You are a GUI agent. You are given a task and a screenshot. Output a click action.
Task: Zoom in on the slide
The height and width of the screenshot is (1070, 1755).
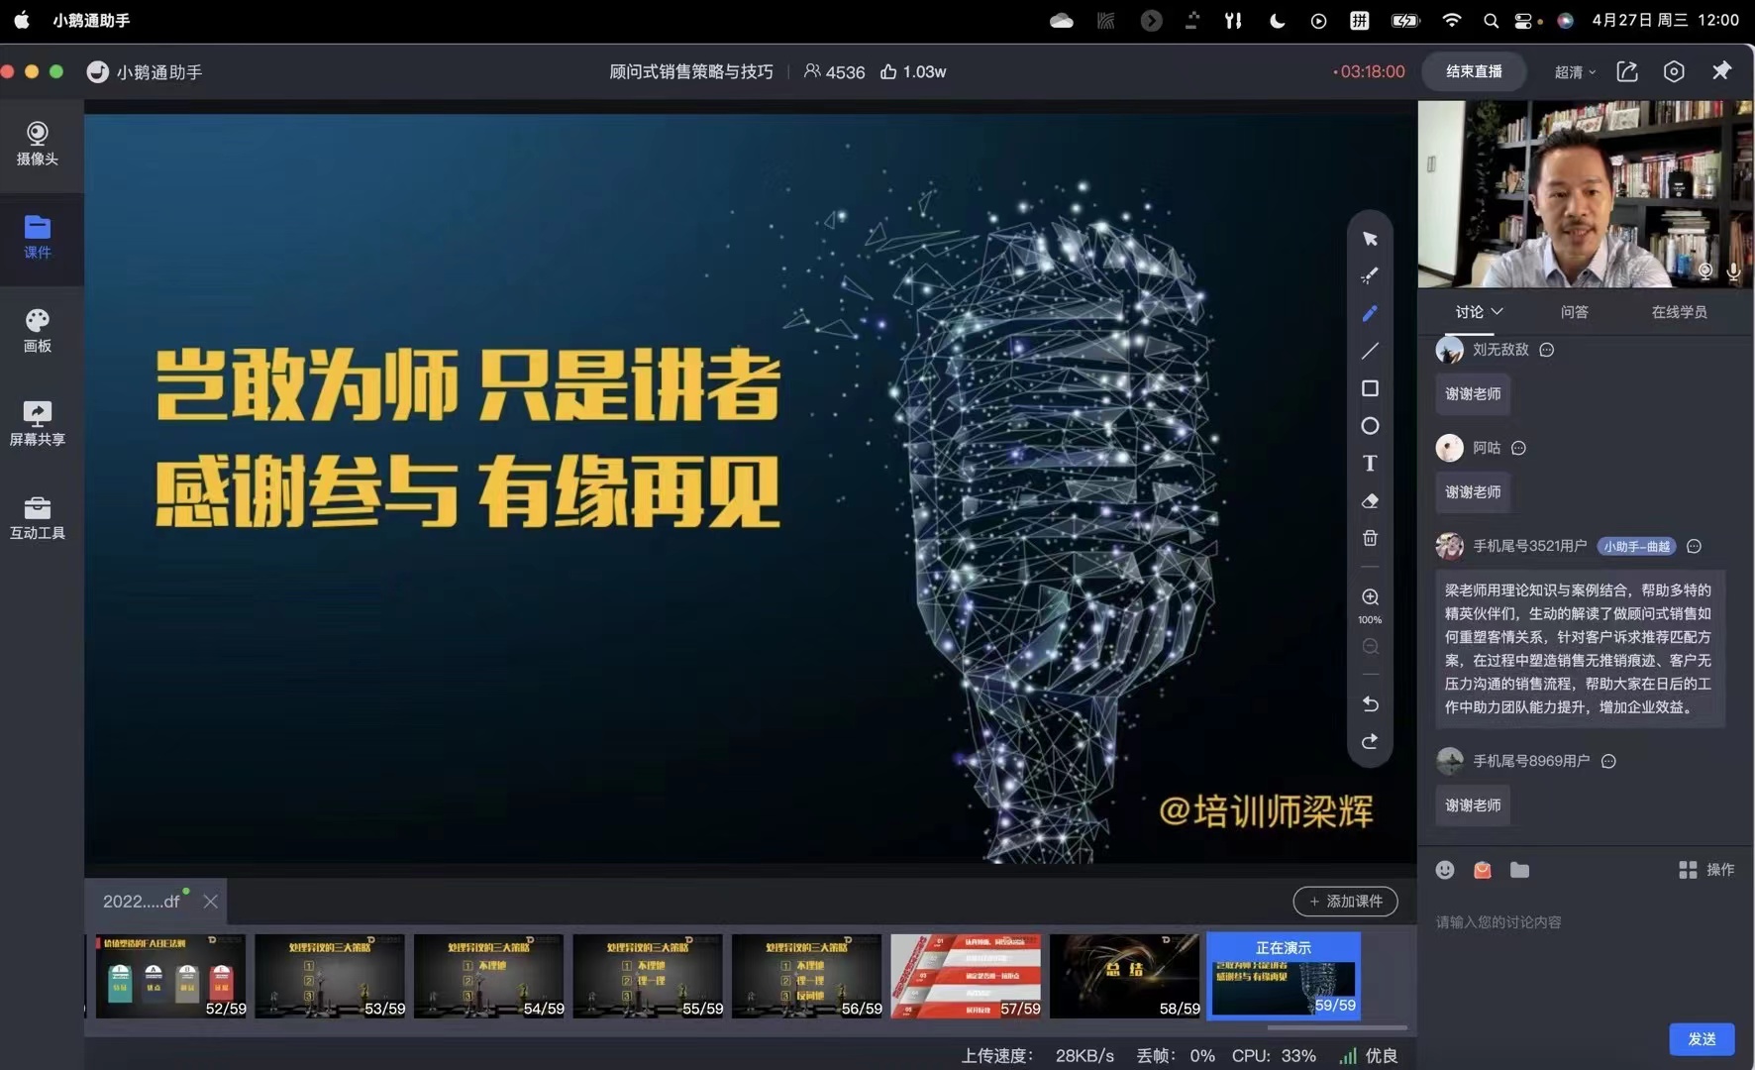pos(1370,596)
